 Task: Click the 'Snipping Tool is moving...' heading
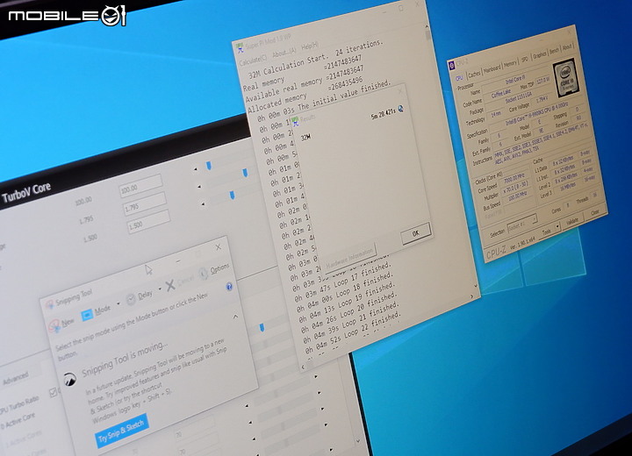point(125,359)
